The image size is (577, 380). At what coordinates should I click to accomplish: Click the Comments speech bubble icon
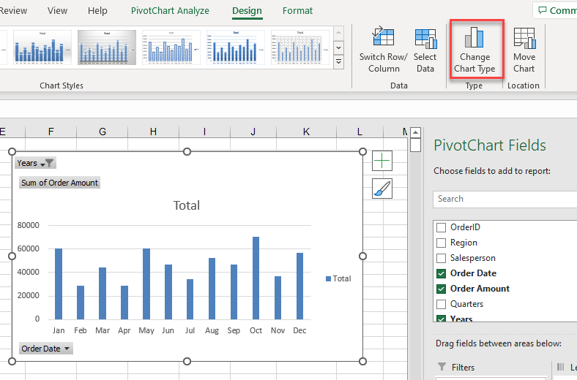[543, 11]
